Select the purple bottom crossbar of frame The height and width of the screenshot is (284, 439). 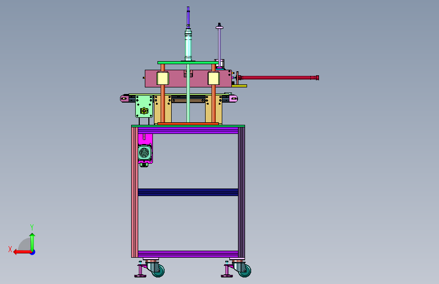coord(188,254)
